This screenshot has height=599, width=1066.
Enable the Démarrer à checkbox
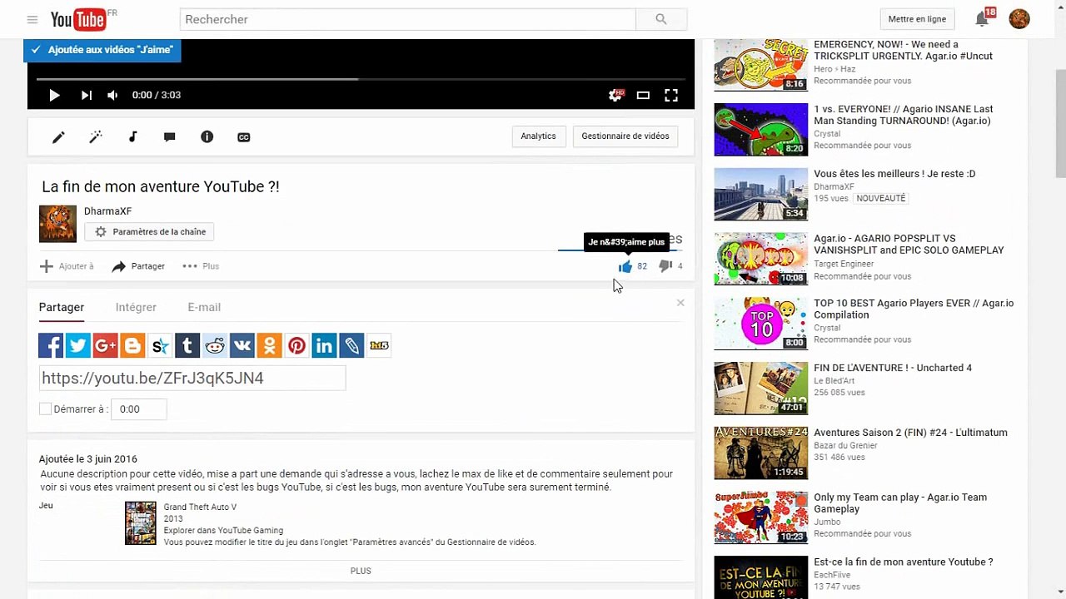[46, 409]
